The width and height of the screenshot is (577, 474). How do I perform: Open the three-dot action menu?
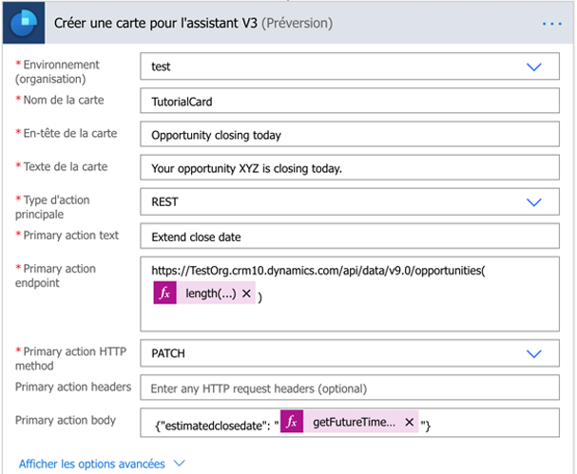coord(552,24)
